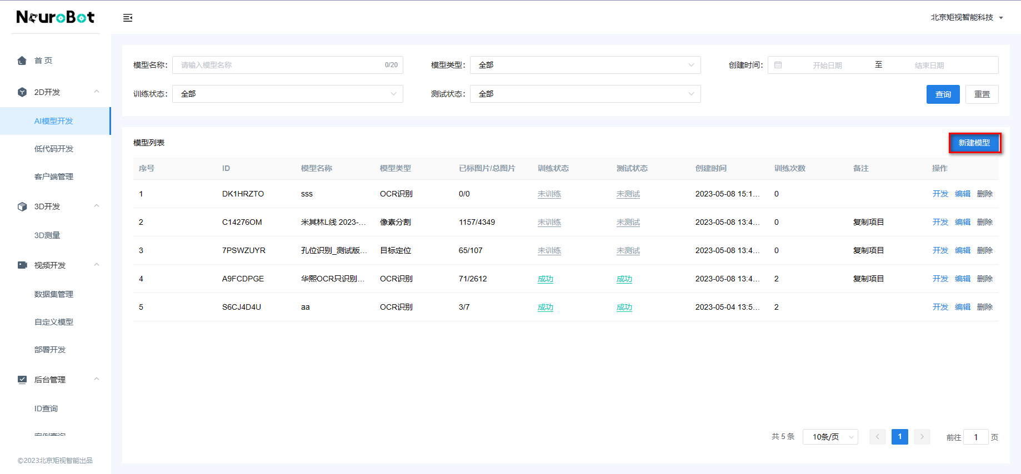Image resolution: width=1021 pixels, height=474 pixels.
Task: Collapse the 3D开发 menu group
Action: tap(97, 206)
